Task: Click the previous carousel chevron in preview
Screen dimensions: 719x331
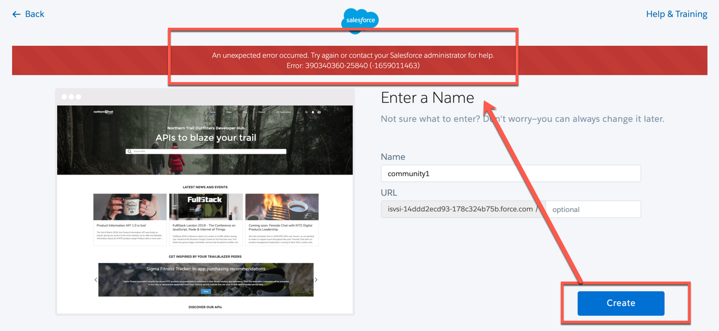Action: click(x=96, y=280)
